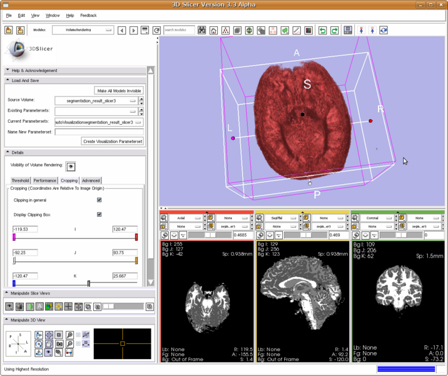Click the next module arrow in toolbar
448x376 pixels.
pos(133,30)
